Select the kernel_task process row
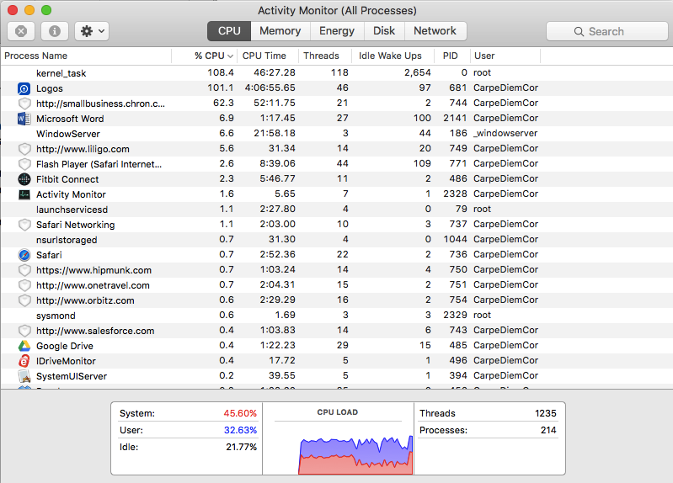673x483 pixels. pos(337,73)
